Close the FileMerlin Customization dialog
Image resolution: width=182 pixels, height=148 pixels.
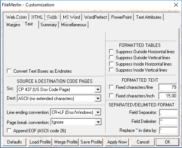176,5
